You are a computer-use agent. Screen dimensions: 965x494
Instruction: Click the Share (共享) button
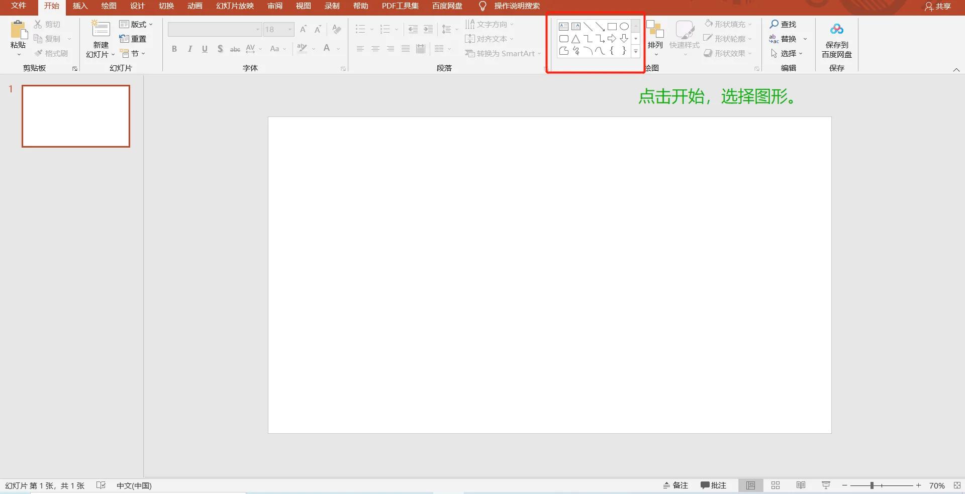click(x=938, y=7)
